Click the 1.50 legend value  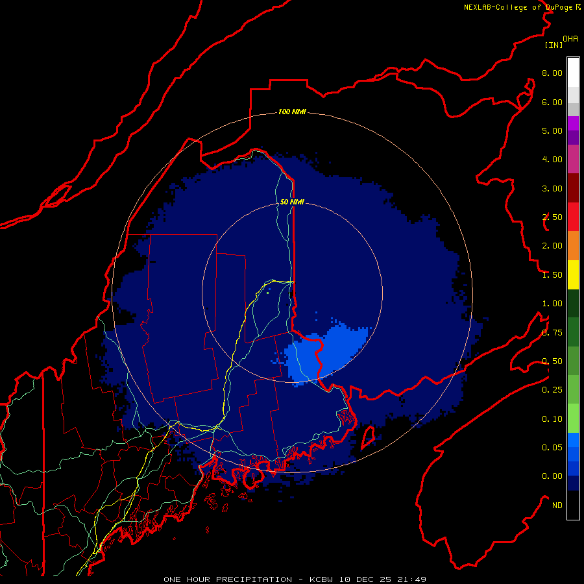[552, 275]
